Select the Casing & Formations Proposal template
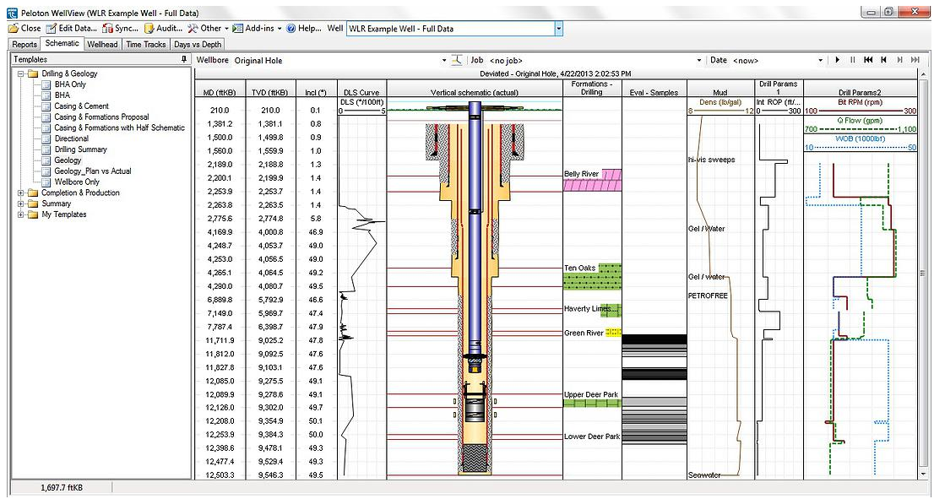The height and width of the screenshot is (499, 934). point(102,117)
